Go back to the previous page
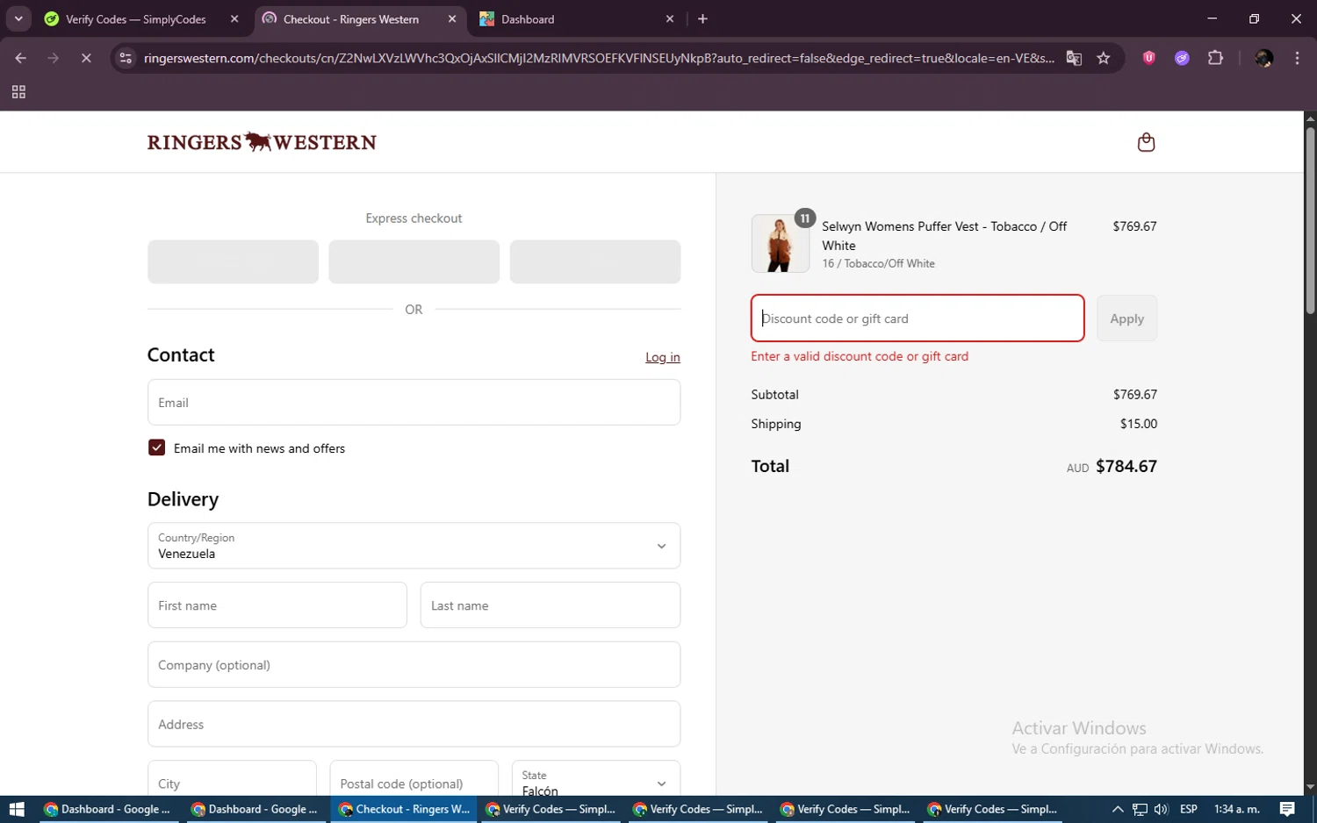This screenshot has height=823, width=1317. [21, 58]
